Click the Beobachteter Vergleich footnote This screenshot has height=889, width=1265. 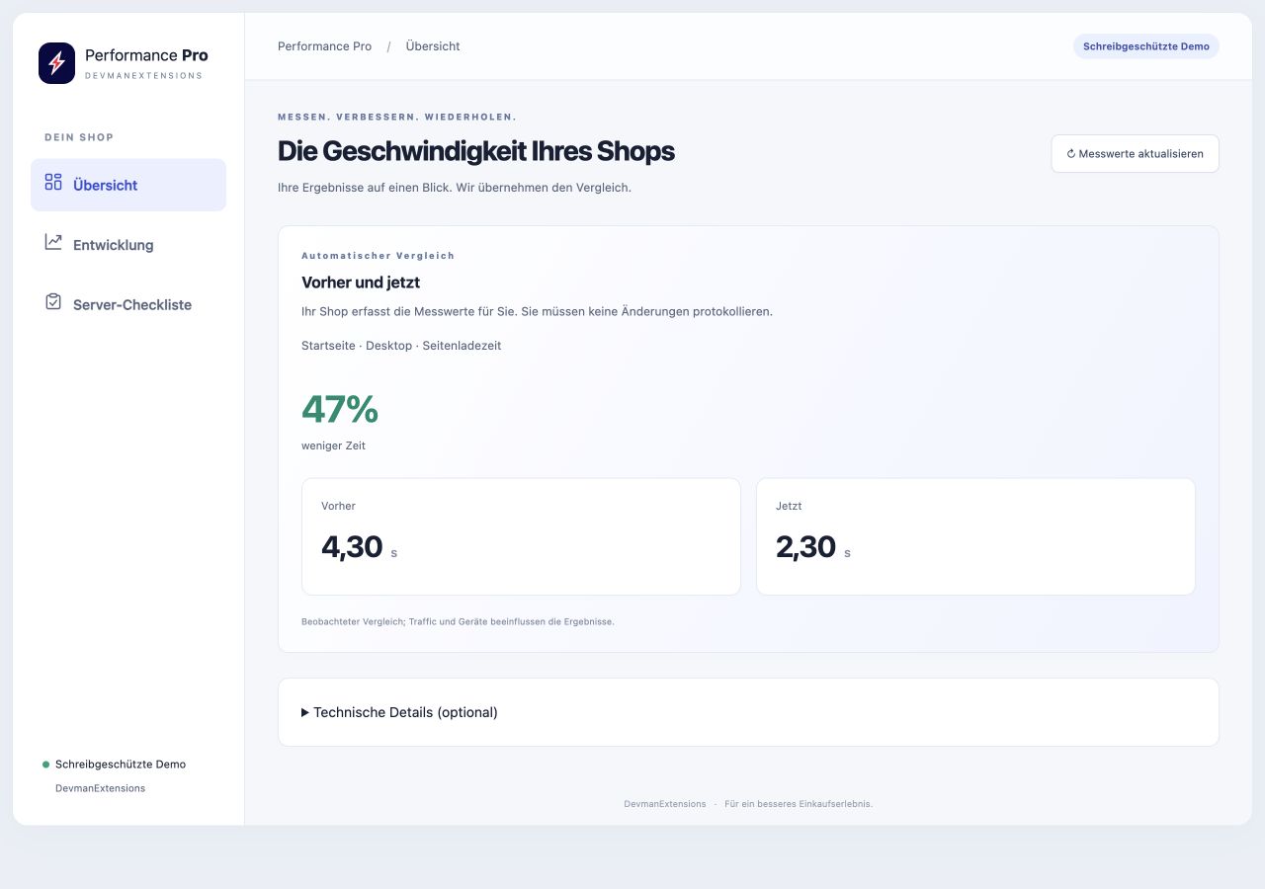coord(458,621)
